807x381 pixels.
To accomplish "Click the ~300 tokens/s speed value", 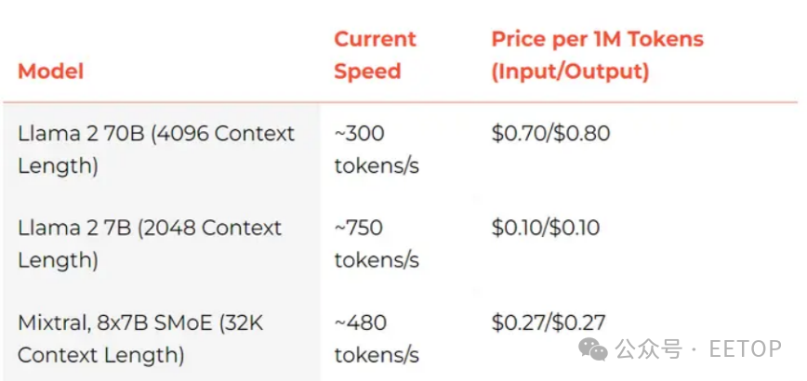I will 377,150.
